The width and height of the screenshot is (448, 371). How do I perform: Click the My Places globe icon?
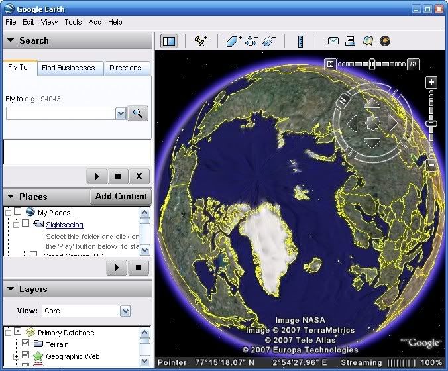pos(30,212)
